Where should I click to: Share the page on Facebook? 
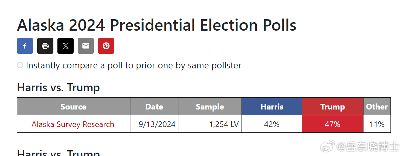[25, 46]
